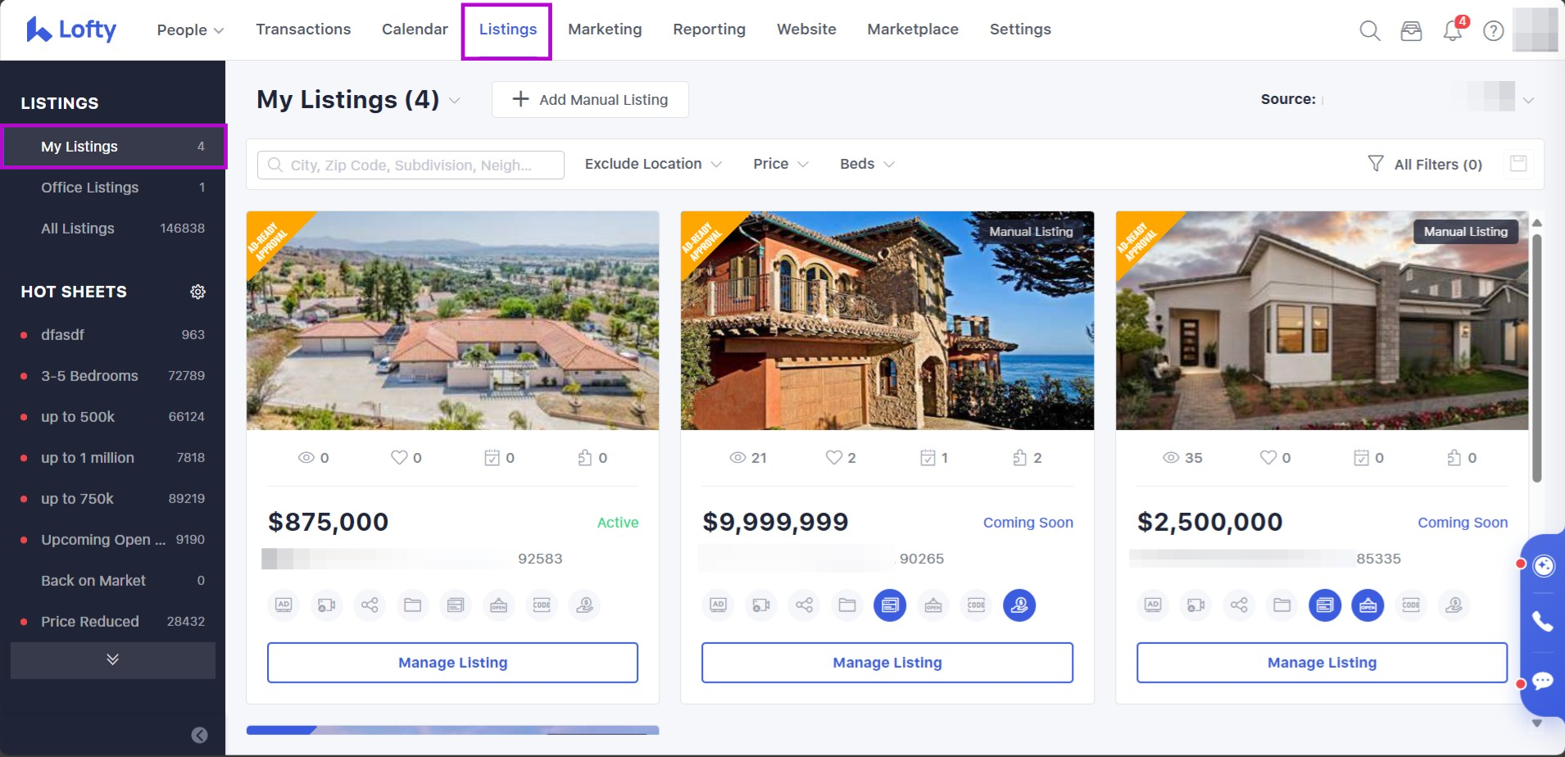Click the Add Manual Listing button

pos(589,99)
